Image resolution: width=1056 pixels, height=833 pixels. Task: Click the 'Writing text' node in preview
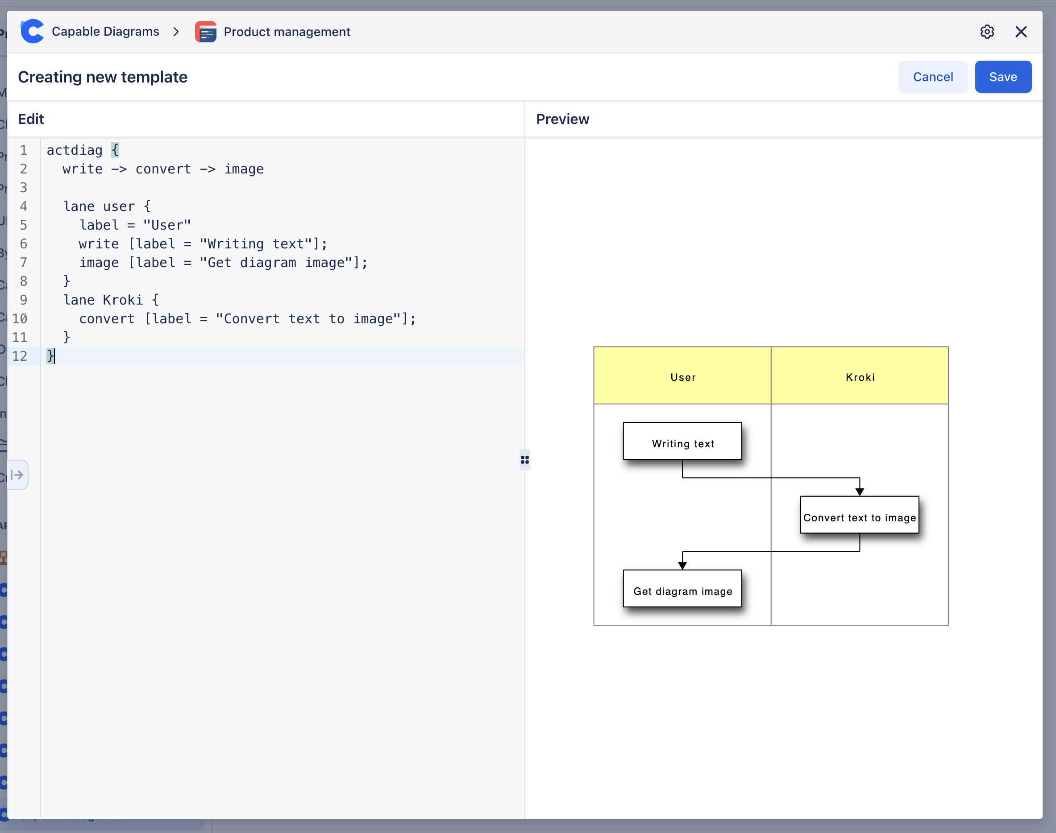[x=682, y=442]
